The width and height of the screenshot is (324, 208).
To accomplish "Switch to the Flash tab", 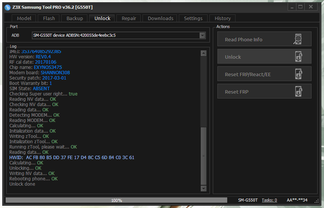I will 49,18.
